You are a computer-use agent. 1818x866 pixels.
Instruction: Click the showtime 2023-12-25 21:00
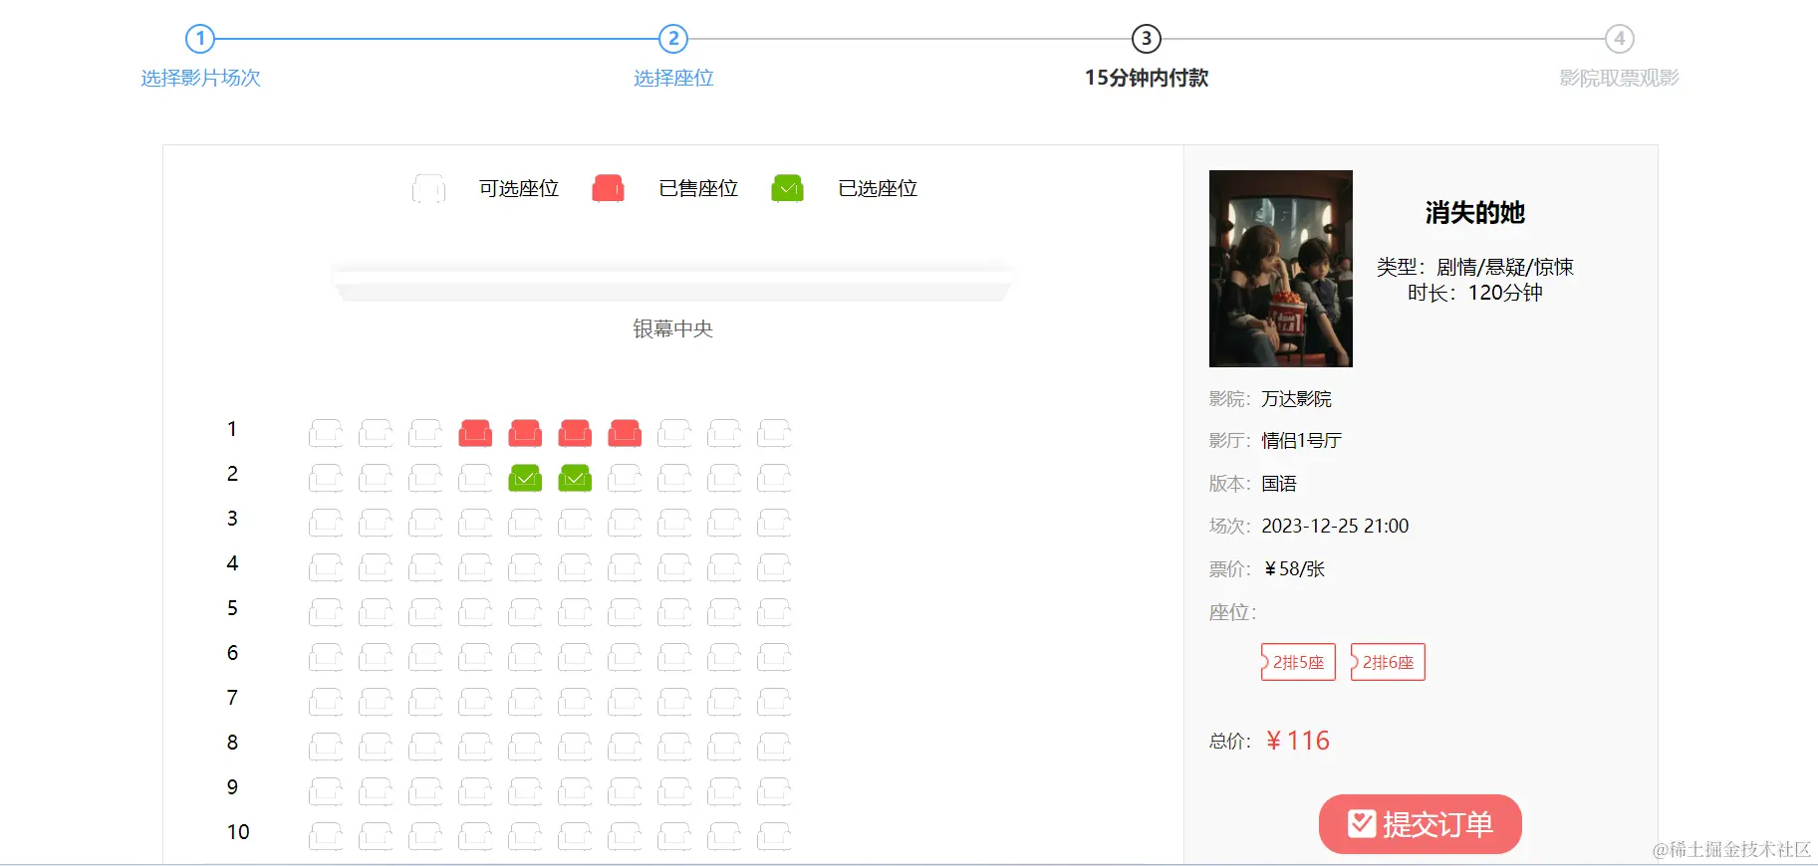pos(1335,526)
